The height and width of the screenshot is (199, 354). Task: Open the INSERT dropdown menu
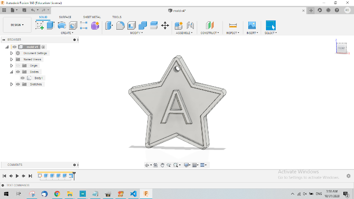pos(252,33)
